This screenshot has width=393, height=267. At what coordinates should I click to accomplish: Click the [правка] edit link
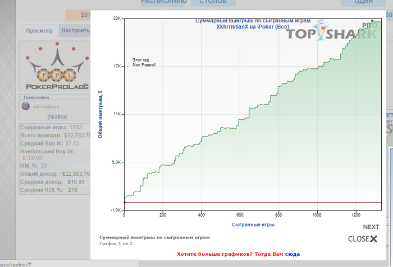click(x=57, y=117)
